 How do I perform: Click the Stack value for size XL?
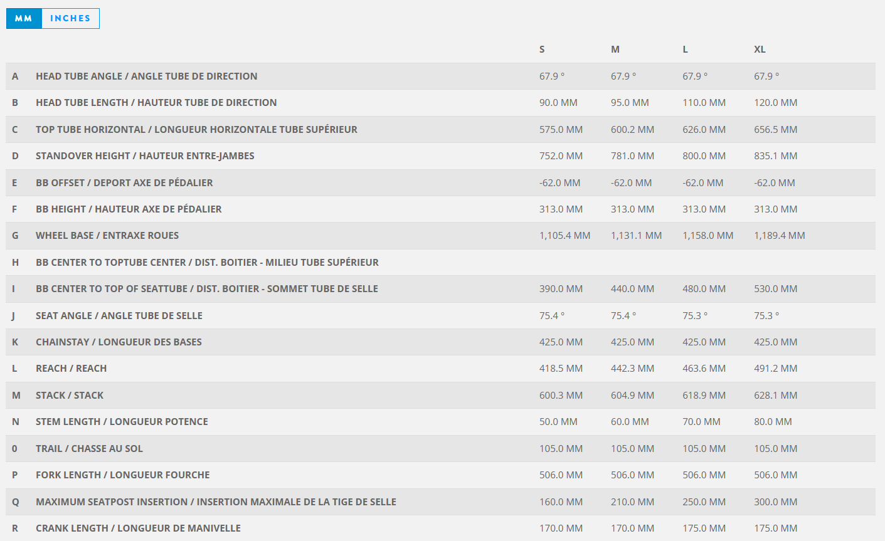[x=775, y=396]
